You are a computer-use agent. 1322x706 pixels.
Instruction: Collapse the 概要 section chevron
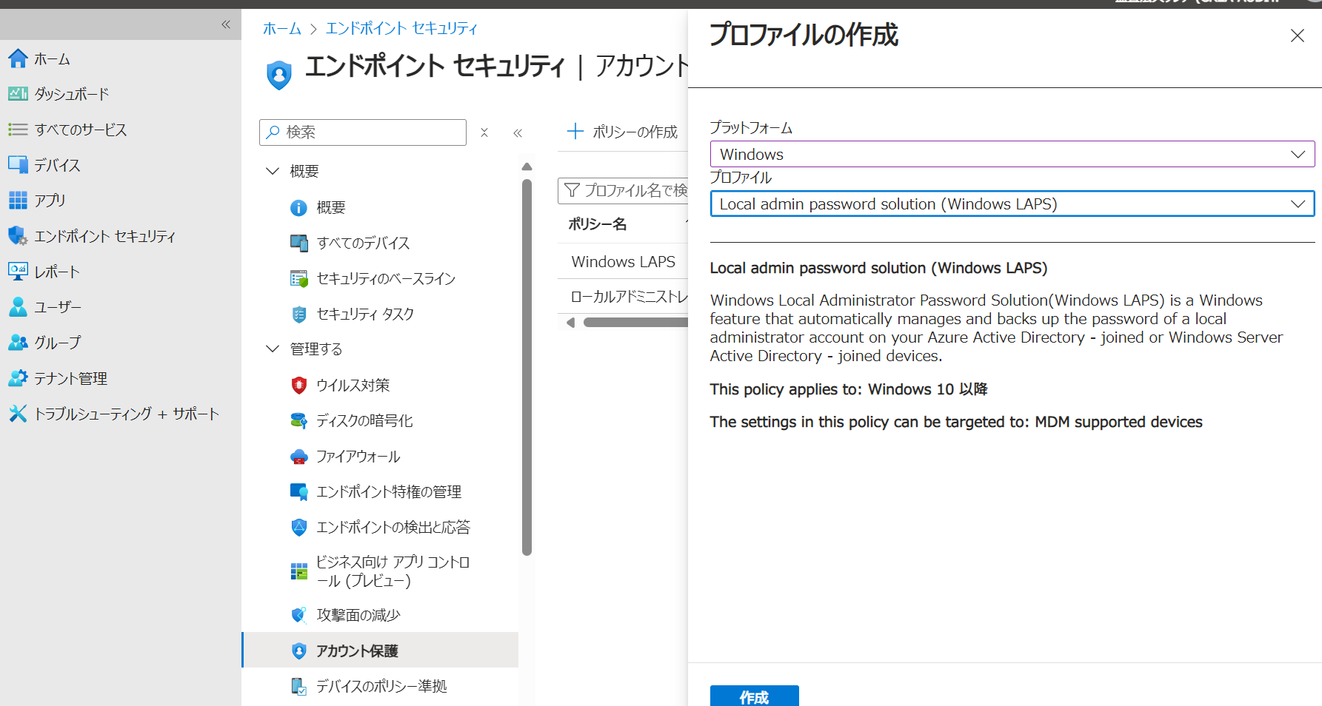[273, 171]
